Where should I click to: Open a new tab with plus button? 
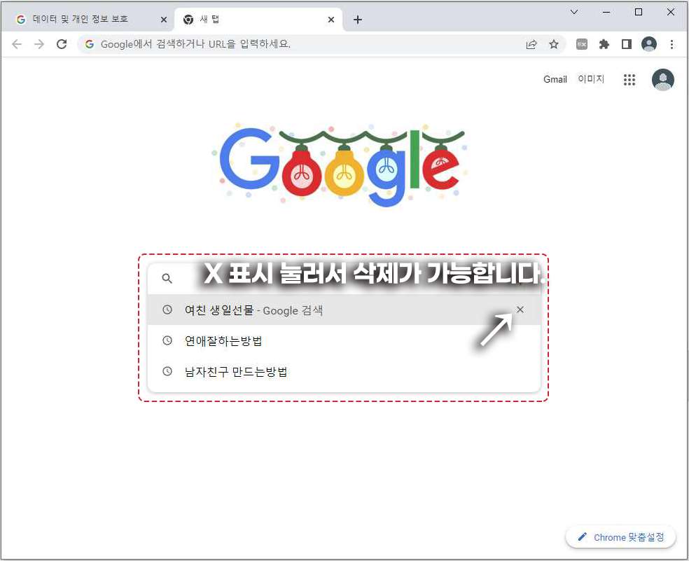pyautogui.click(x=358, y=20)
